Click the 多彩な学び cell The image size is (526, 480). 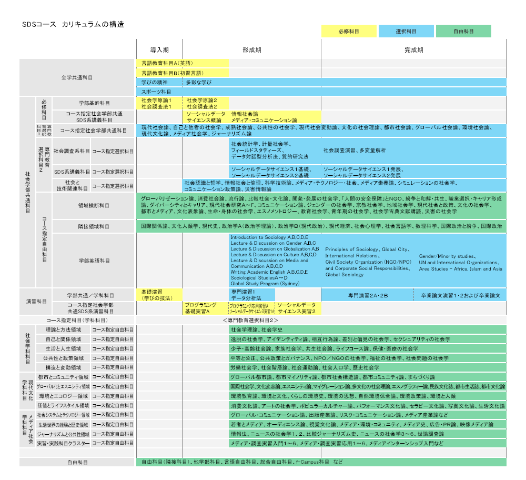345,82
